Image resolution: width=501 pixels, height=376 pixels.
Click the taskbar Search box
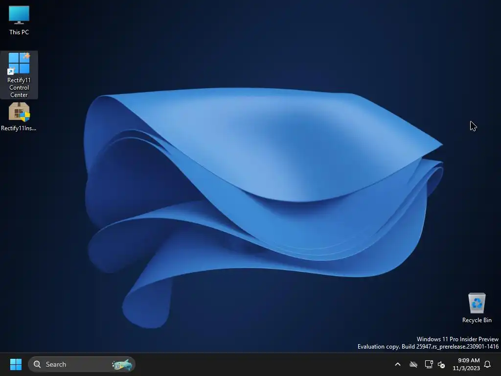82,364
